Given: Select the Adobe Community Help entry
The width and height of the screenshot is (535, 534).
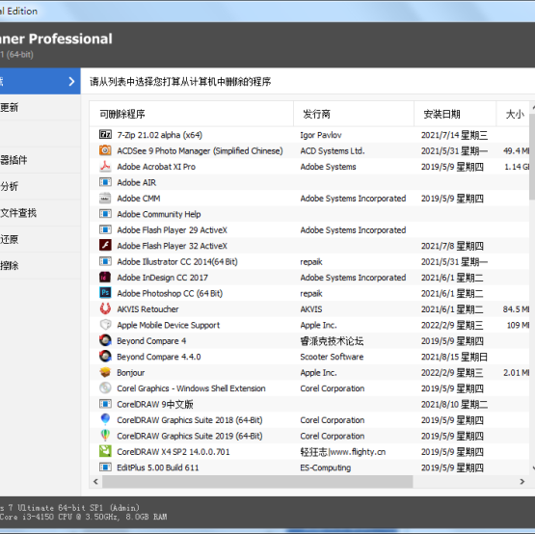Looking at the screenshot, I should (x=159, y=214).
